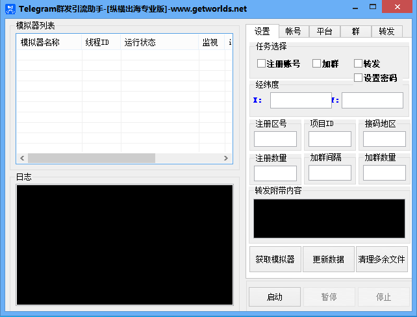This screenshot has width=417, height=317.
Task: Switch to the 设置 tab
Action: click(x=262, y=31)
